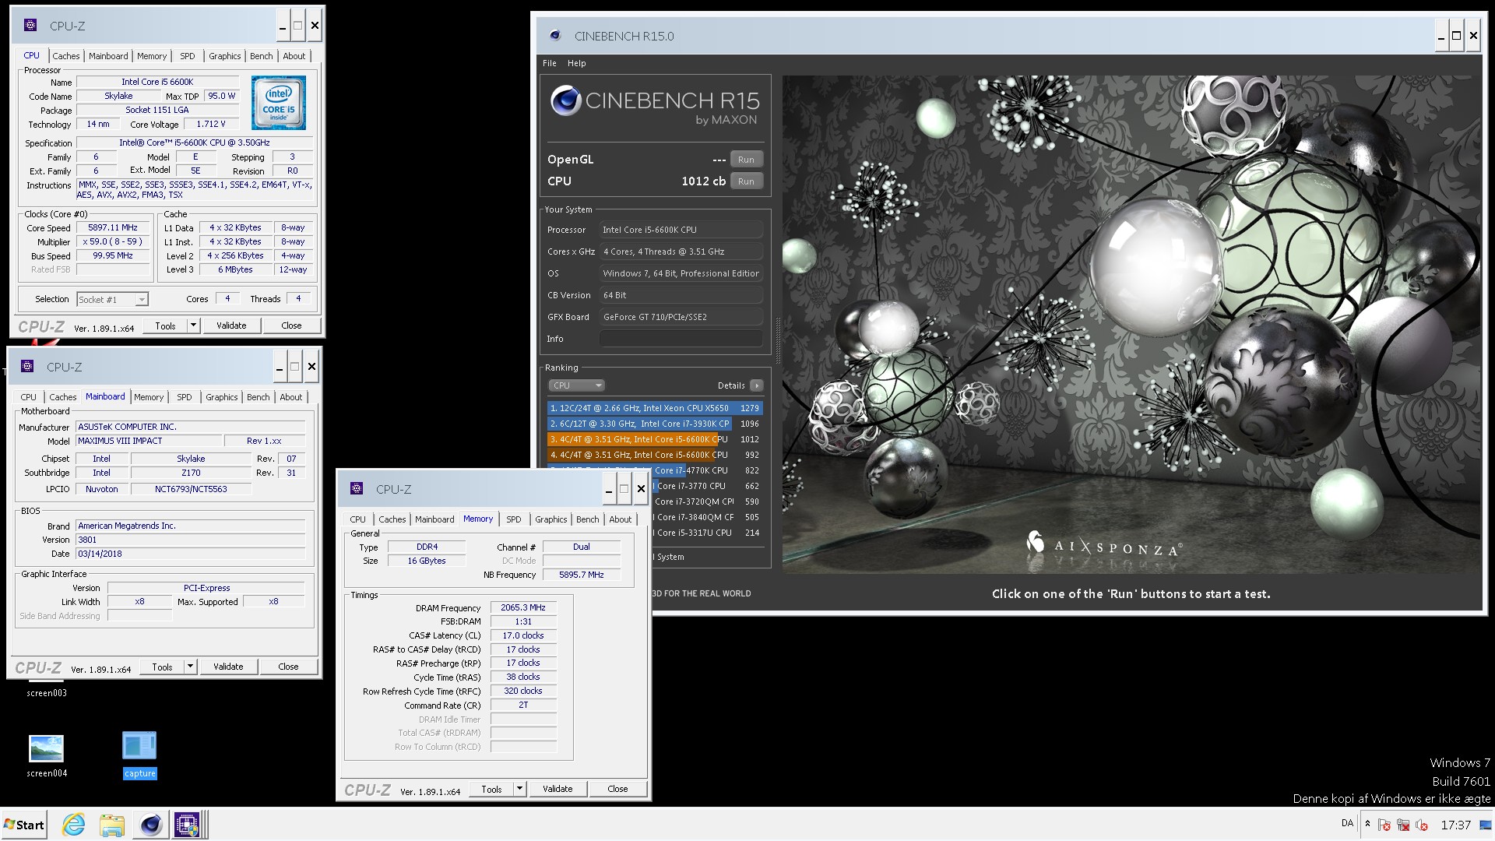The image size is (1495, 841).
Task: Click Show desktop button at taskbar end
Action: coord(1485,825)
